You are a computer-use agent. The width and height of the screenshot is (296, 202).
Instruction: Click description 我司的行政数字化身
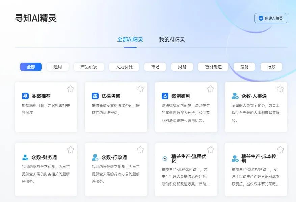[116, 174]
